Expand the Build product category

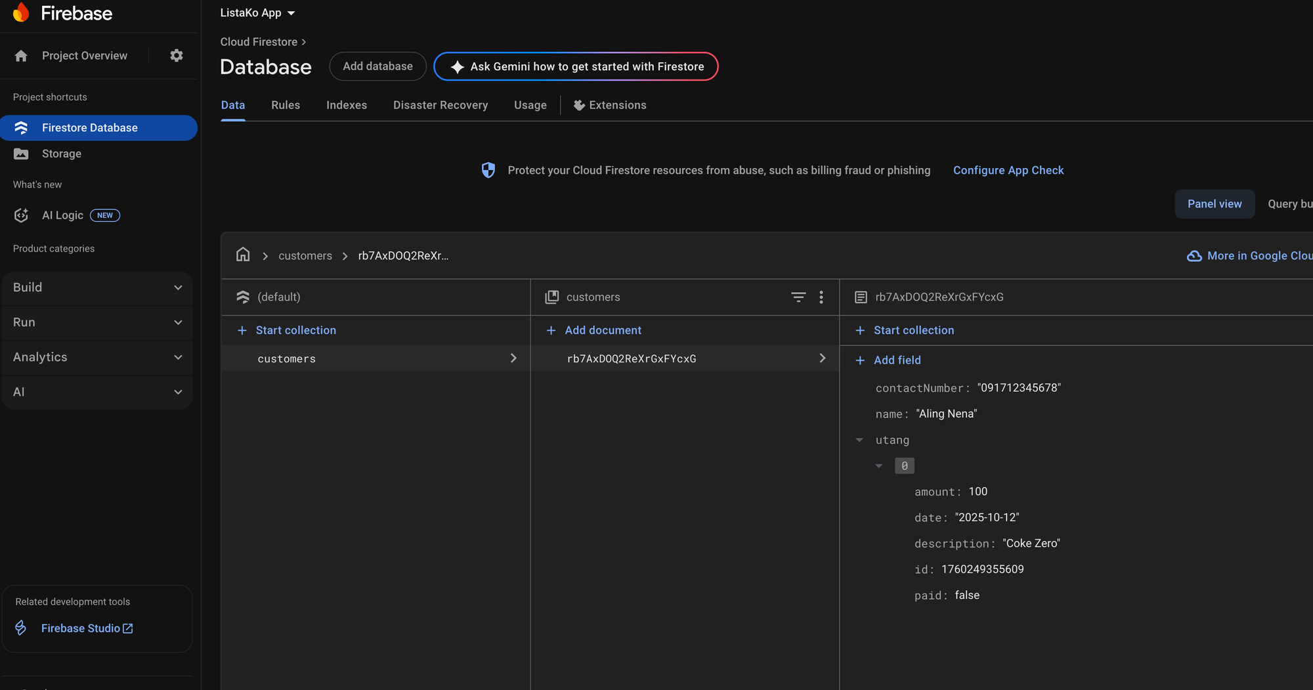[97, 288]
